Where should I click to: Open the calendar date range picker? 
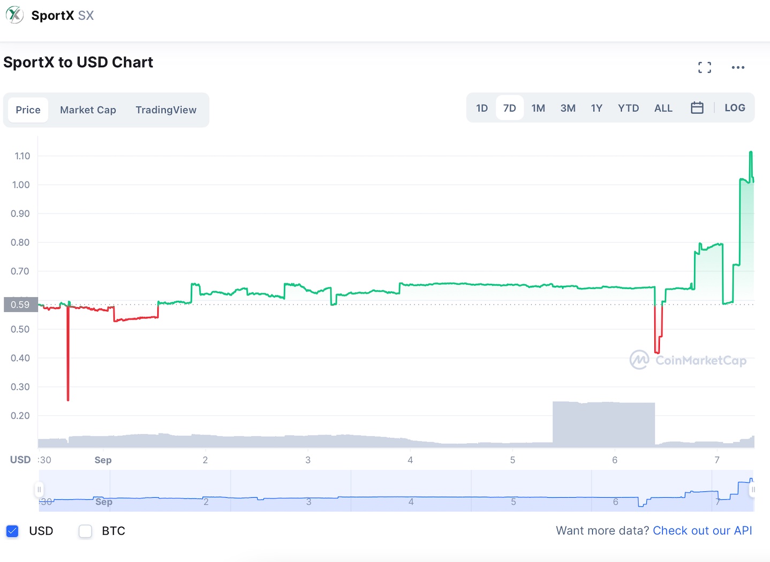[697, 108]
